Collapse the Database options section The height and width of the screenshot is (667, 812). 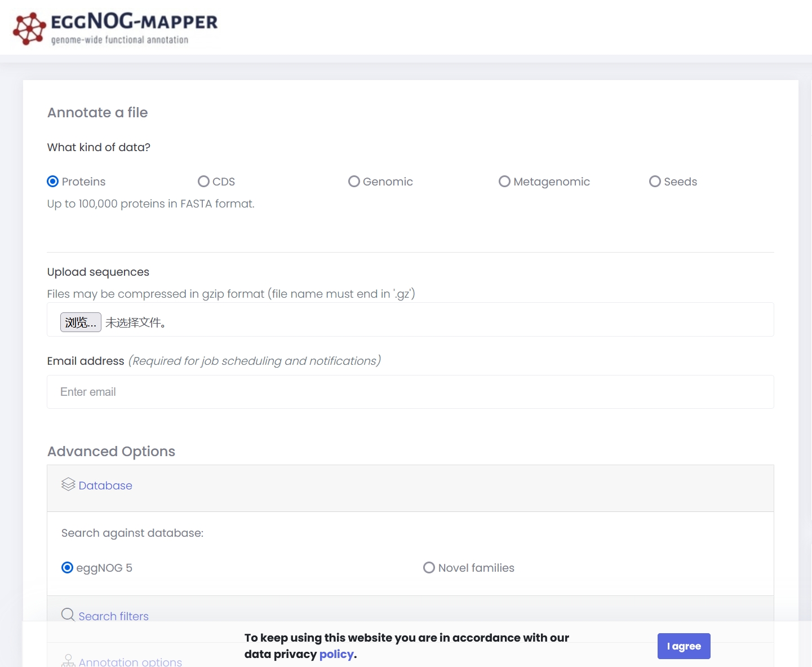click(x=105, y=485)
